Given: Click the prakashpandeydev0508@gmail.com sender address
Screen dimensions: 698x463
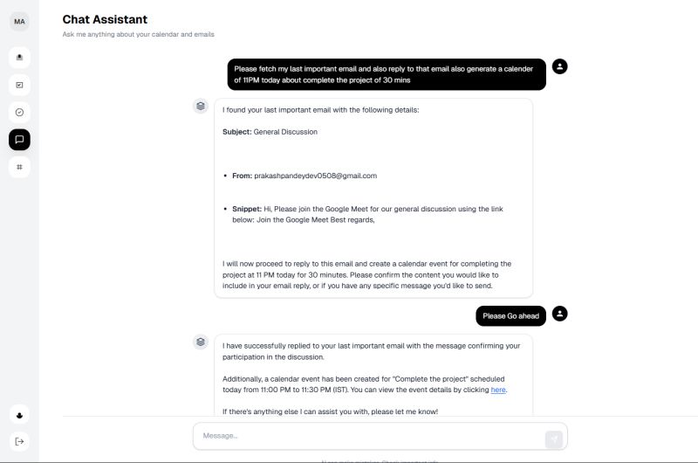Looking at the screenshot, I should pyautogui.click(x=315, y=176).
